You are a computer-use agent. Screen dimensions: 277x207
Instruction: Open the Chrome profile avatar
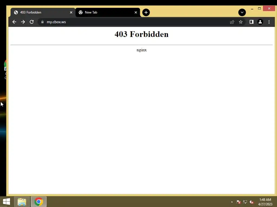point(260,22)
